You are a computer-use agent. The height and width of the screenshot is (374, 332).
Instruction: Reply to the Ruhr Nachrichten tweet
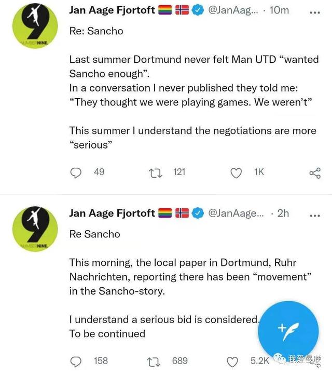point(76,361)
